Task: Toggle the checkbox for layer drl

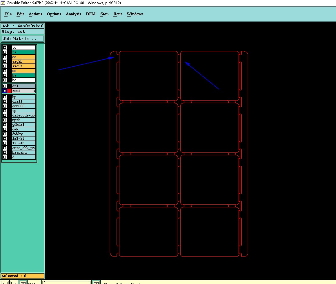Action: 5,86
